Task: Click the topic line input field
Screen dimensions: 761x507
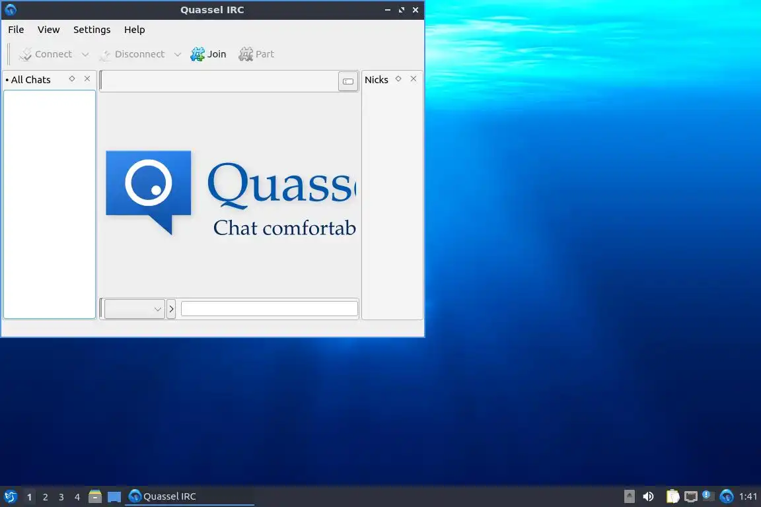Action: (219, 81)
